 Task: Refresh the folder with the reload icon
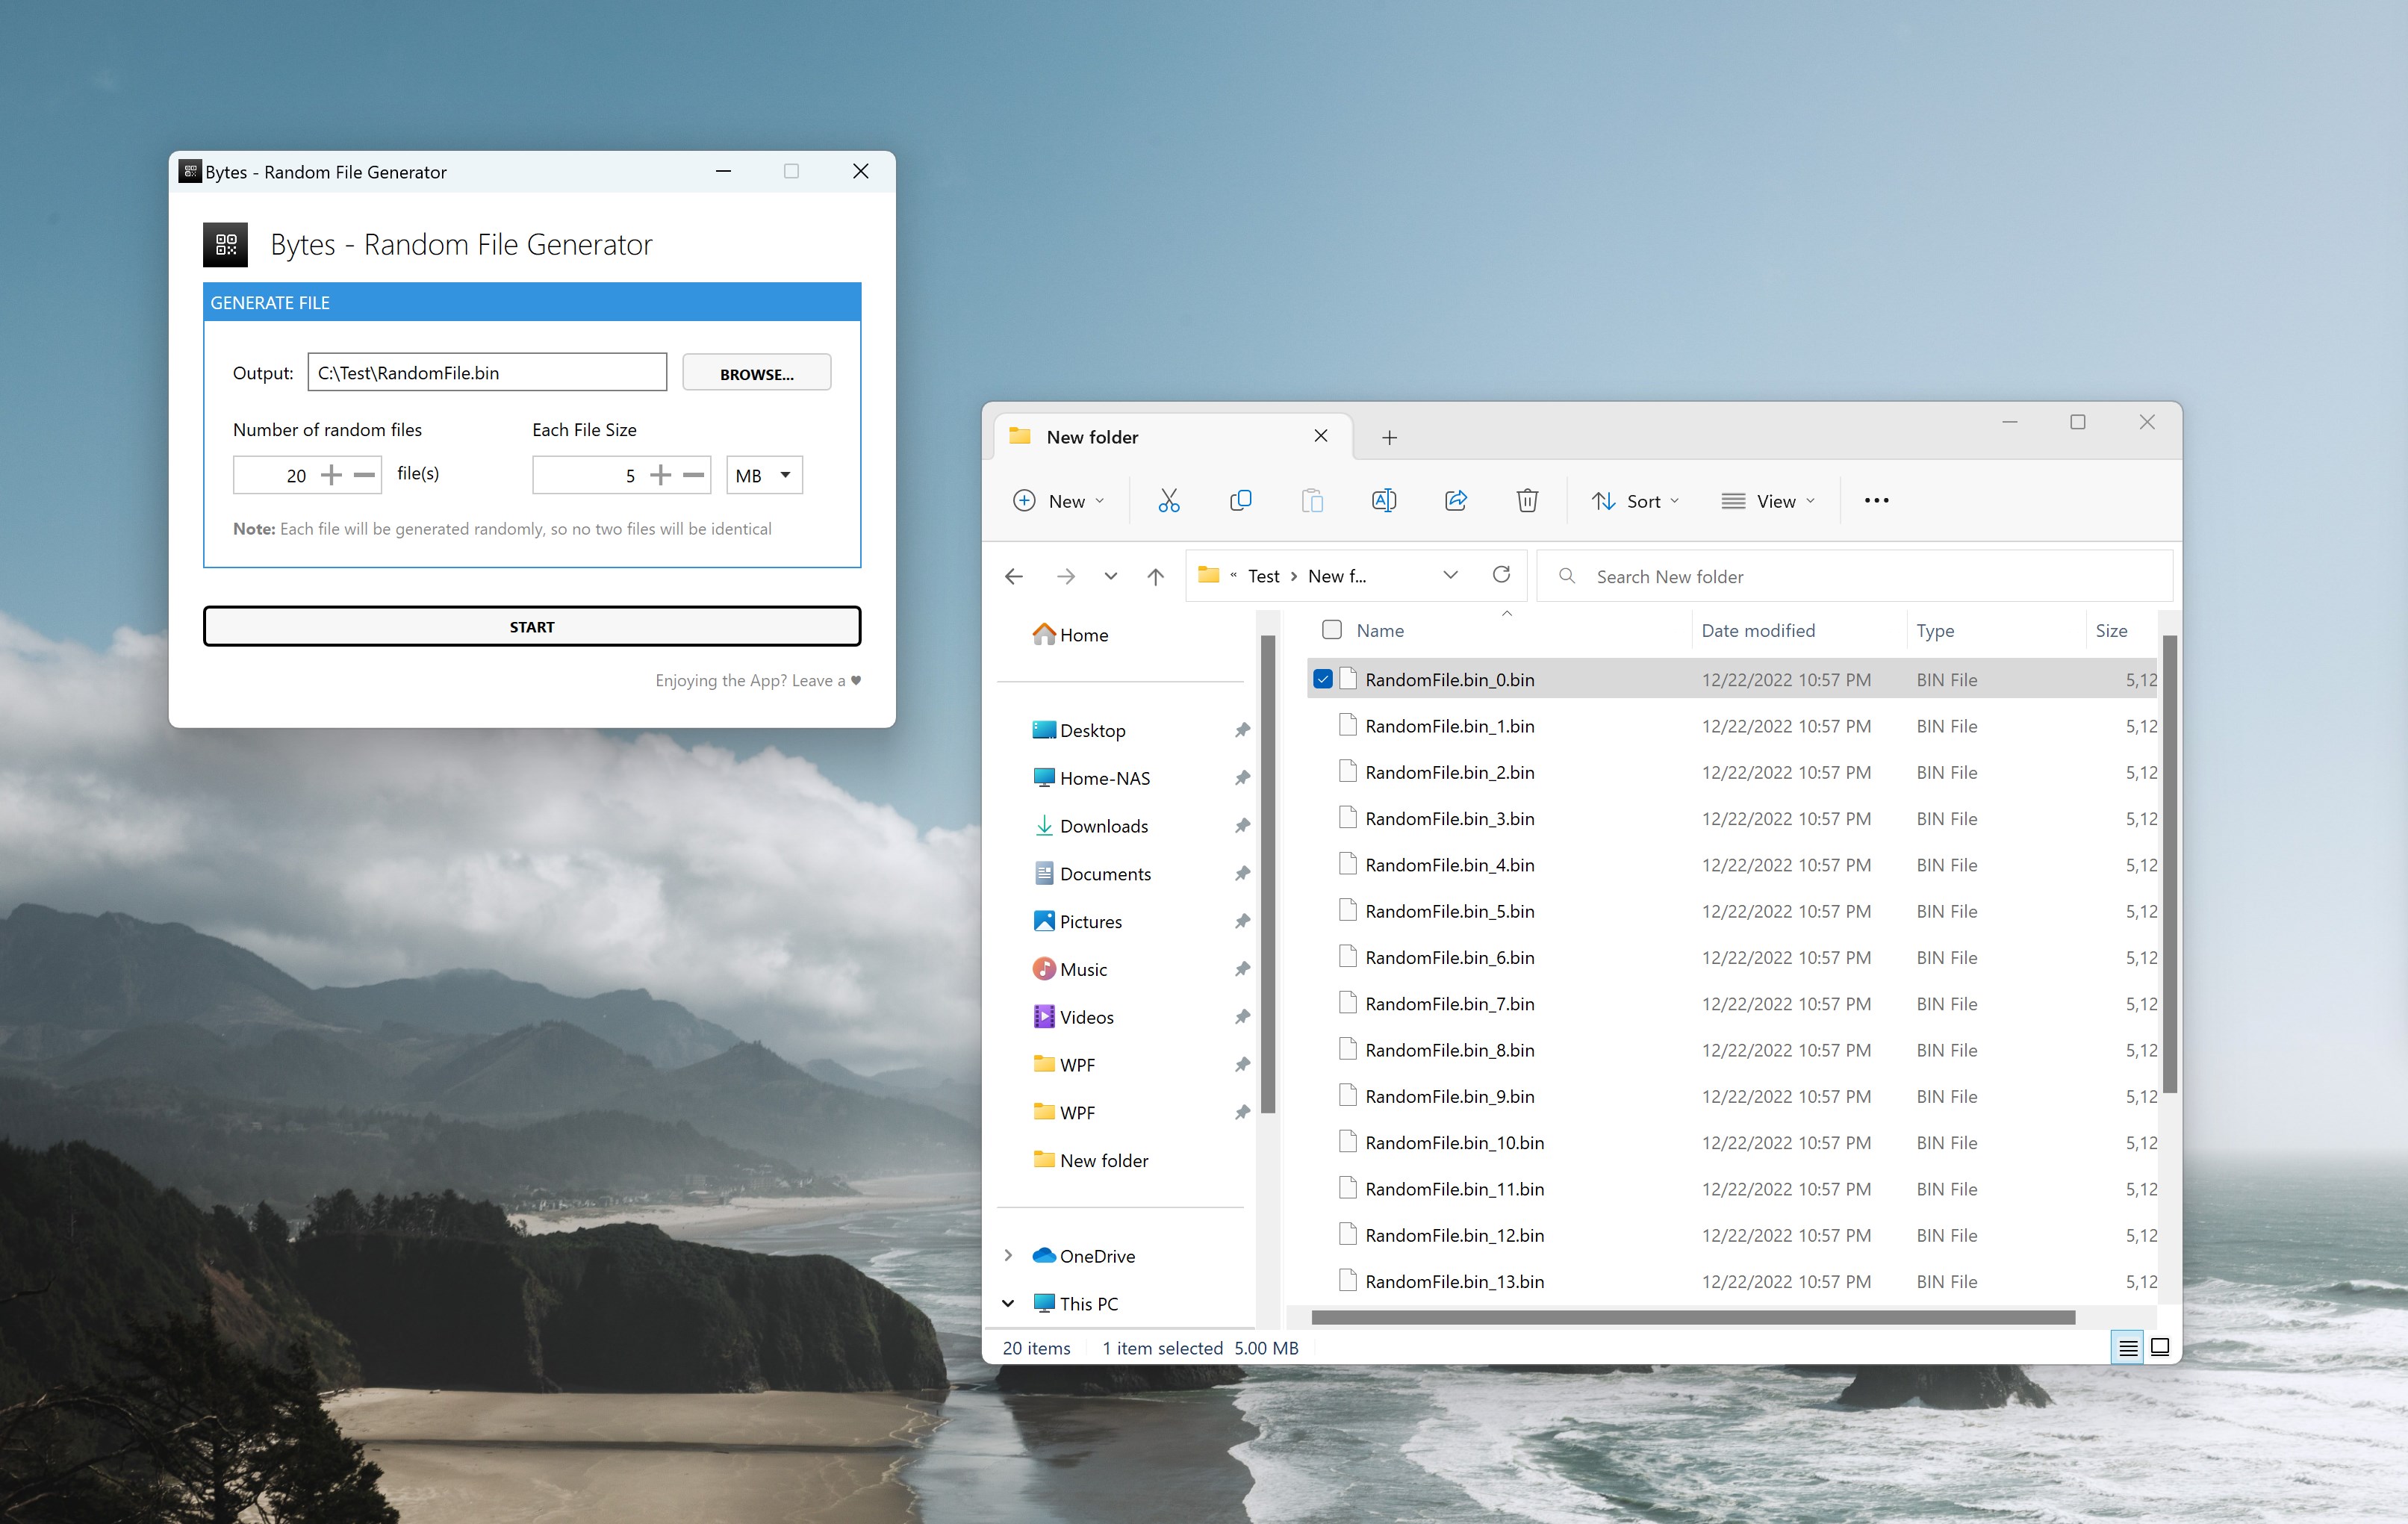coord(1501,575)
